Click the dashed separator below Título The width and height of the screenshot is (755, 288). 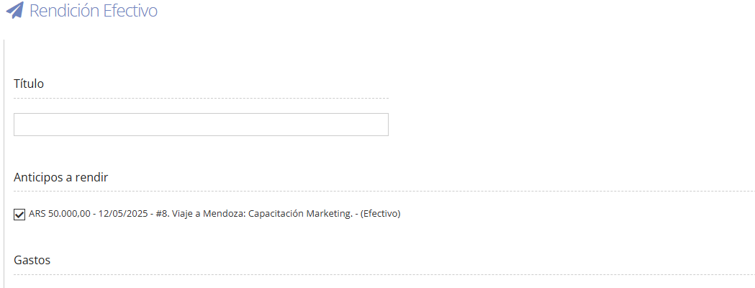click(201, 98)
